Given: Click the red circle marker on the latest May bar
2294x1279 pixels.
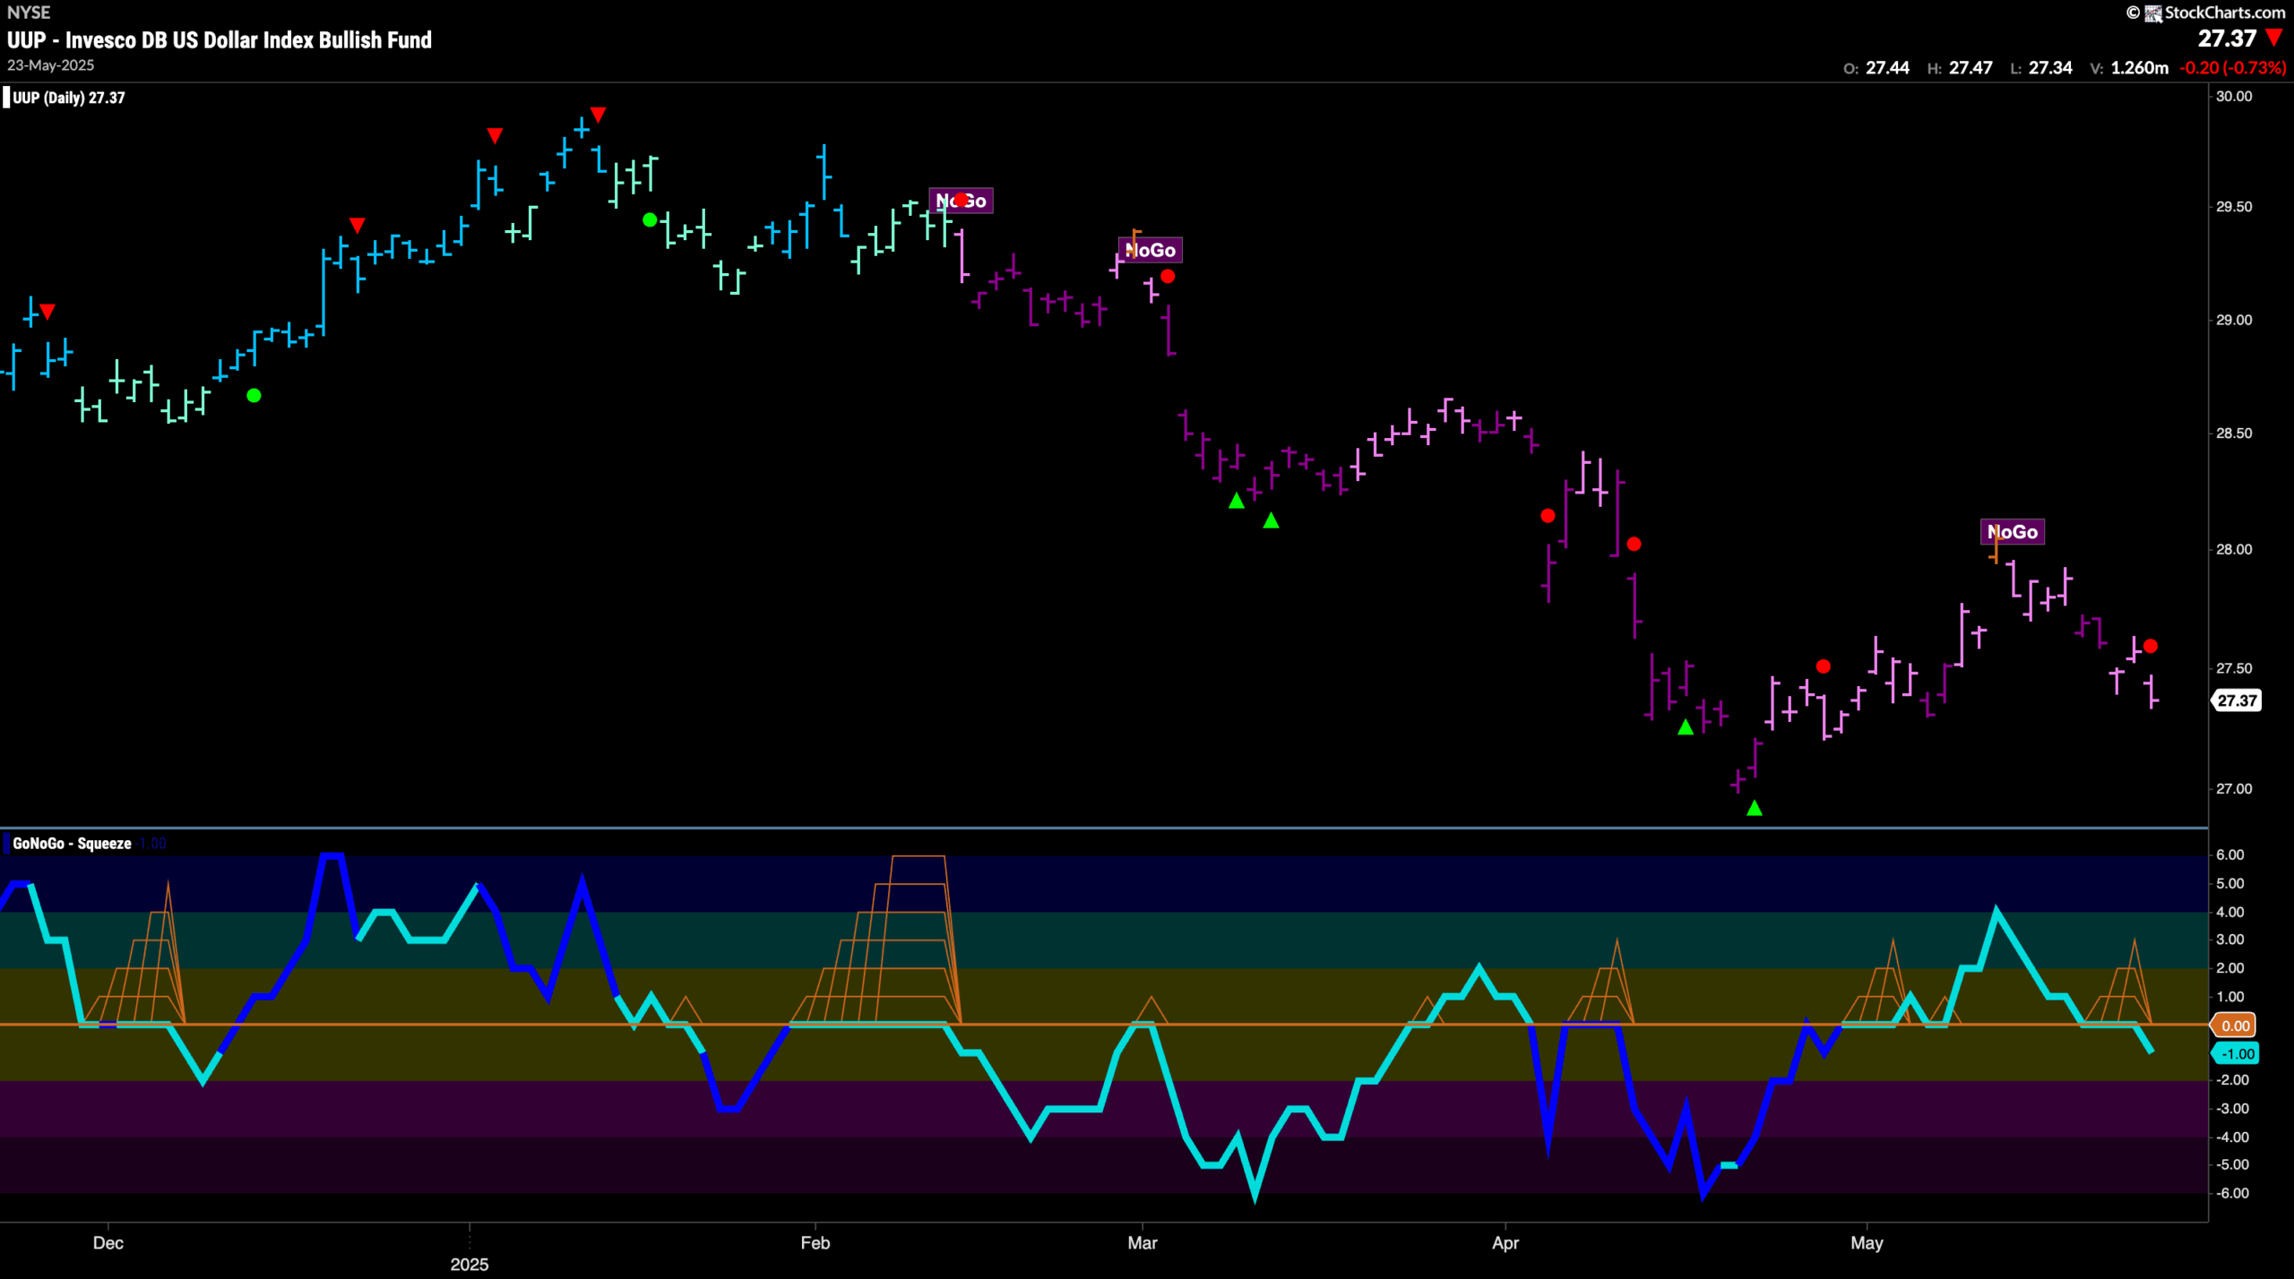Looking at the screenshot, I should [2150, 646].
